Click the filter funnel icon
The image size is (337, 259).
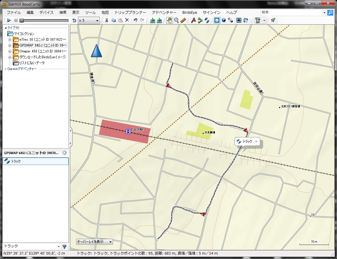[x=64, y=246]
